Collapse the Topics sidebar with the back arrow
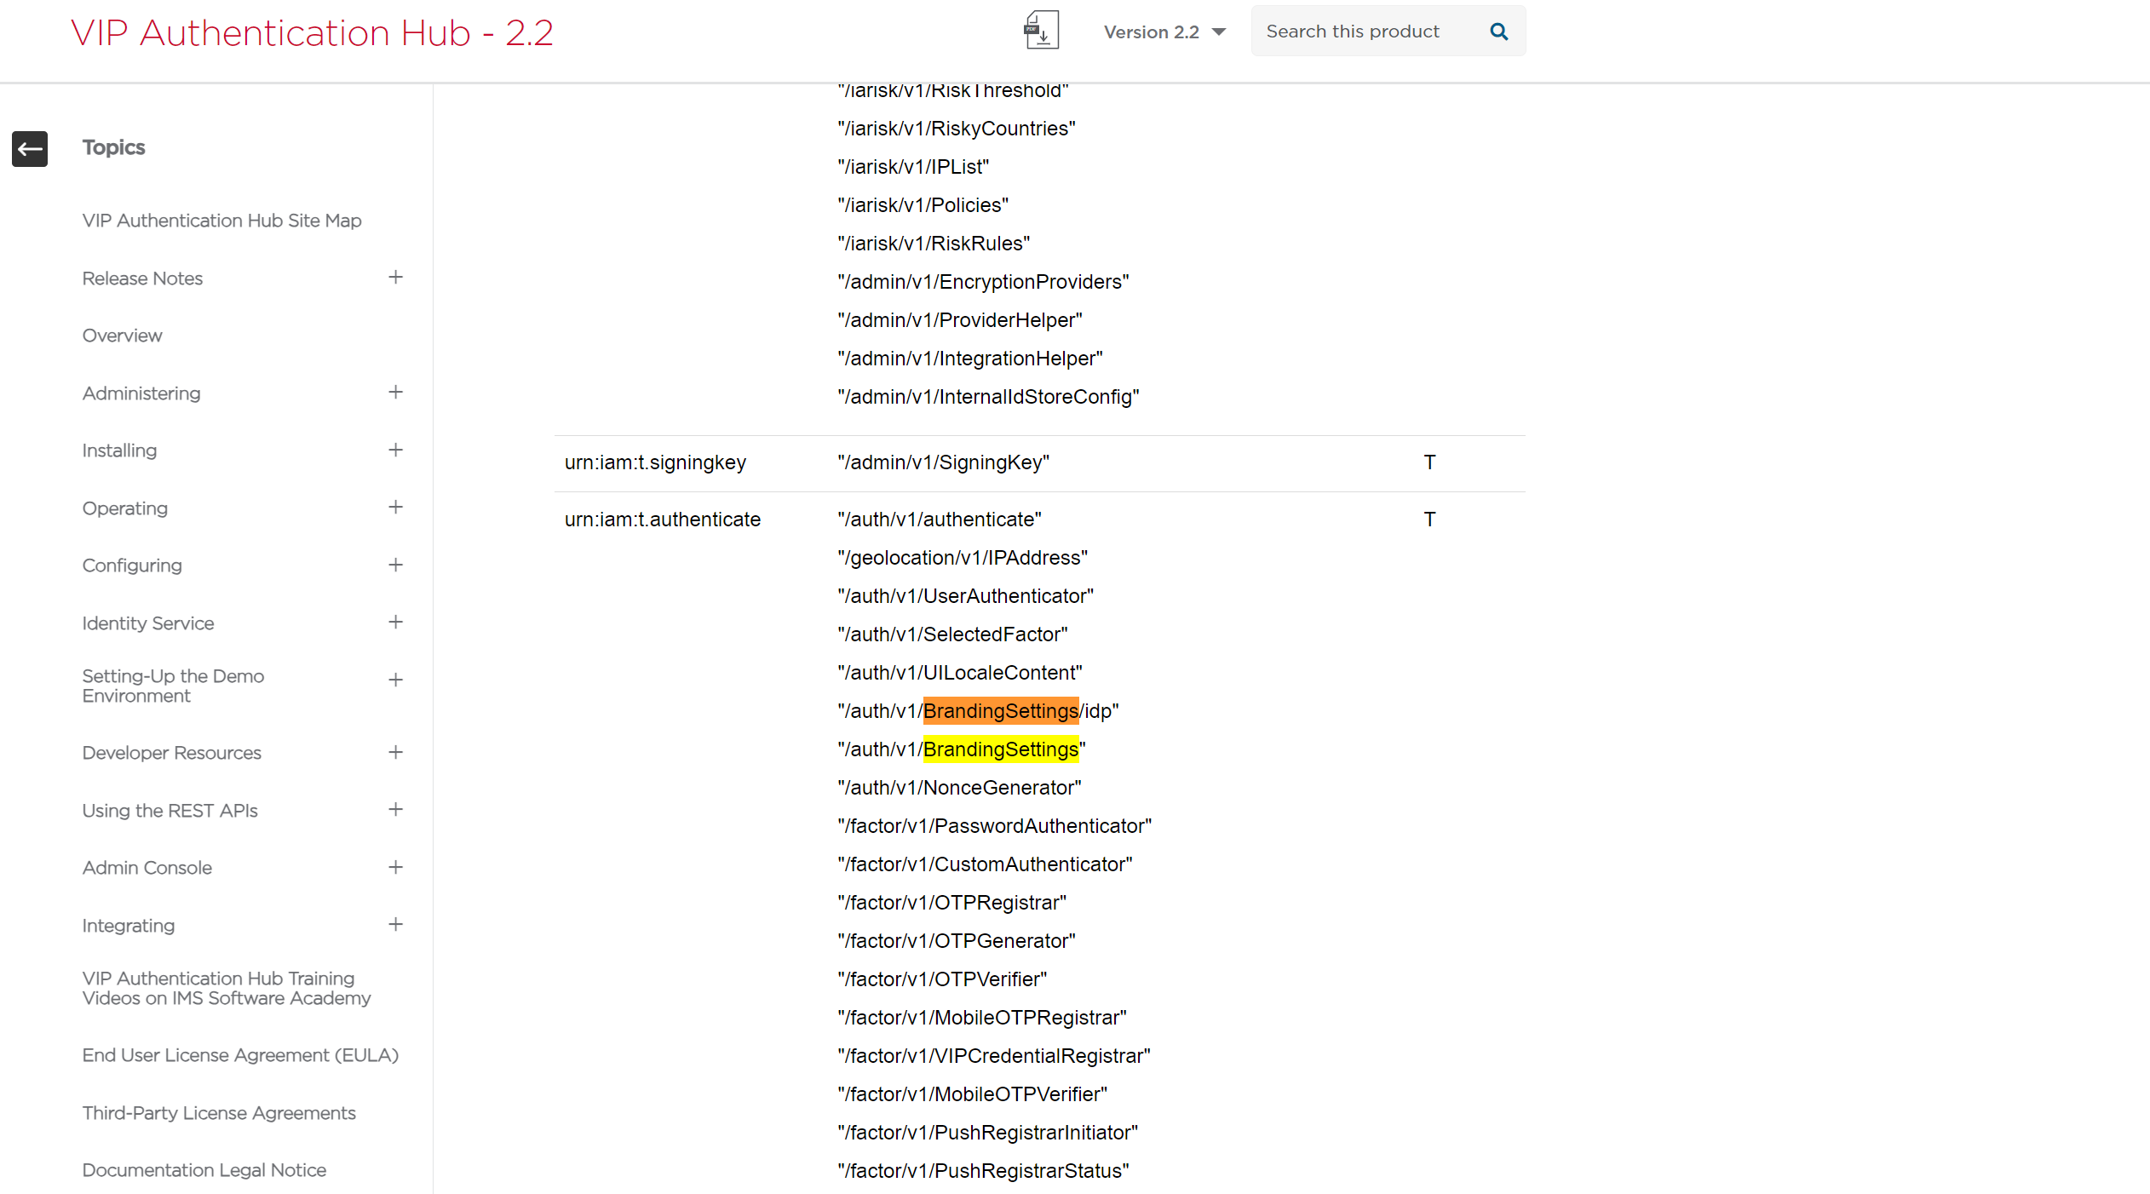 pos(30,149)
